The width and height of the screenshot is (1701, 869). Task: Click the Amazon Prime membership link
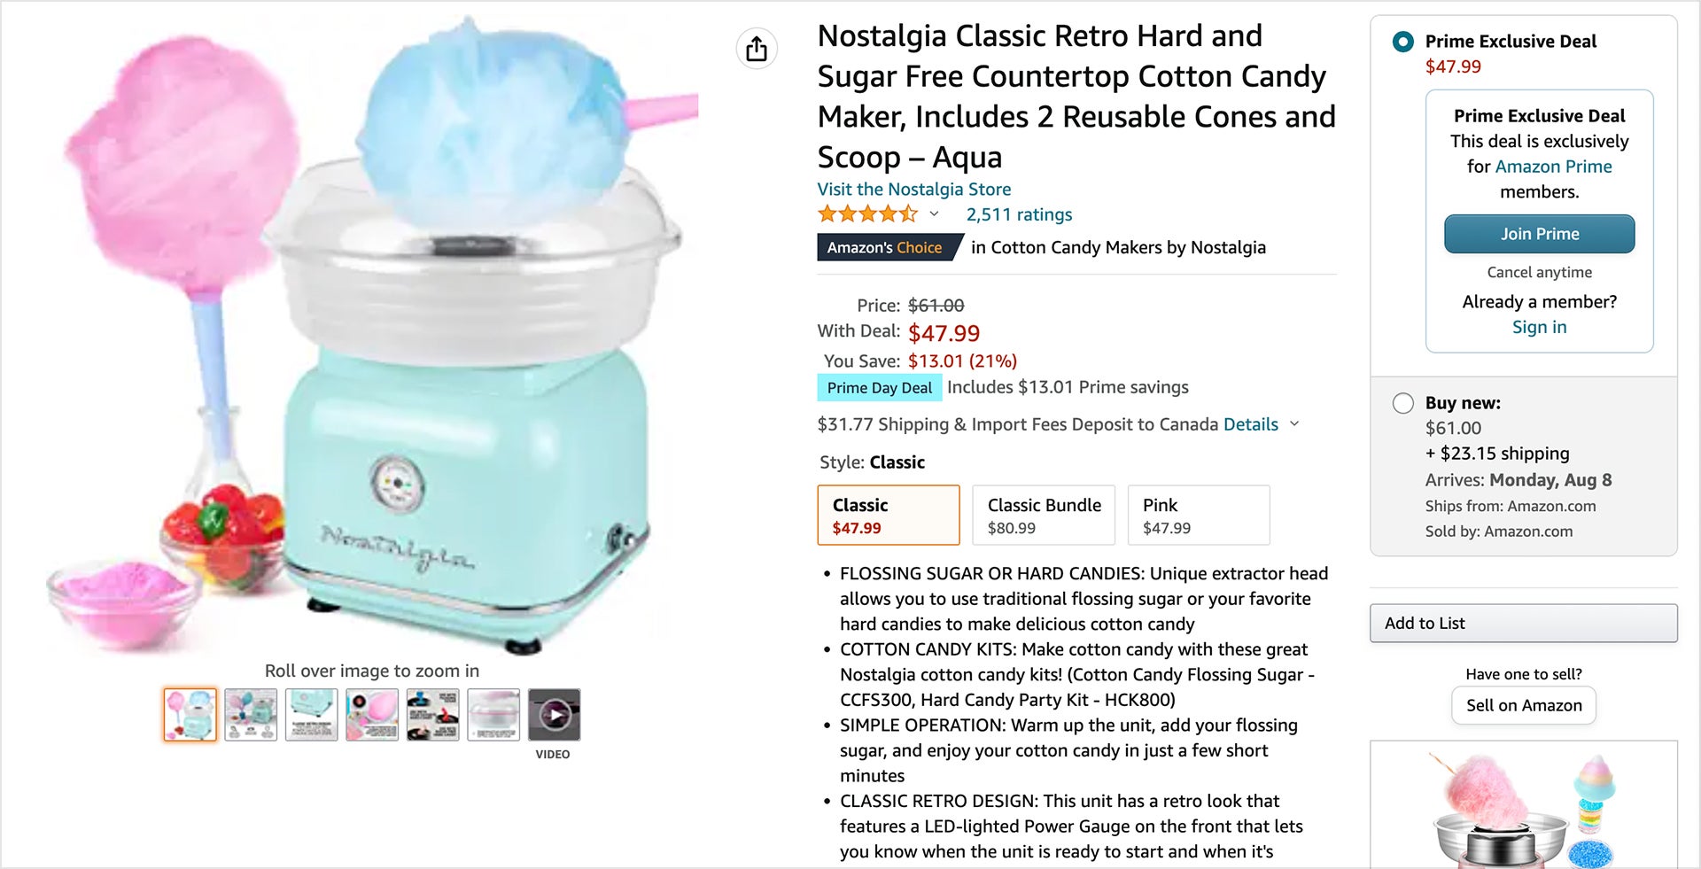[1554, 166]
